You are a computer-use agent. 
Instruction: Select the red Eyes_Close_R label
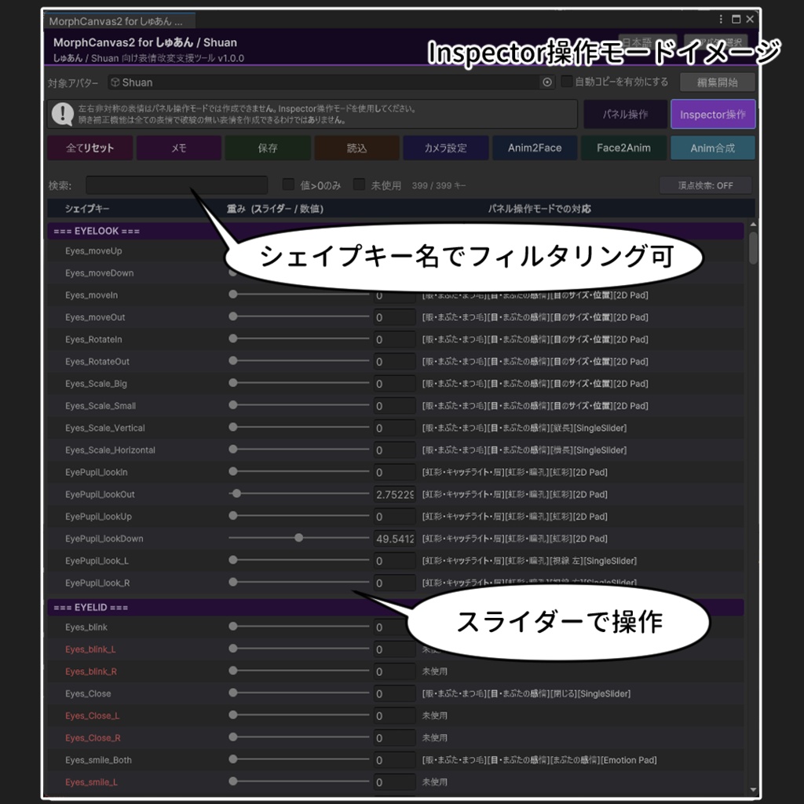[93, 738]
